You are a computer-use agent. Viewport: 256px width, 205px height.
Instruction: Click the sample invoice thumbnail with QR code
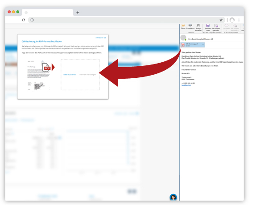(x=38, y=76)
